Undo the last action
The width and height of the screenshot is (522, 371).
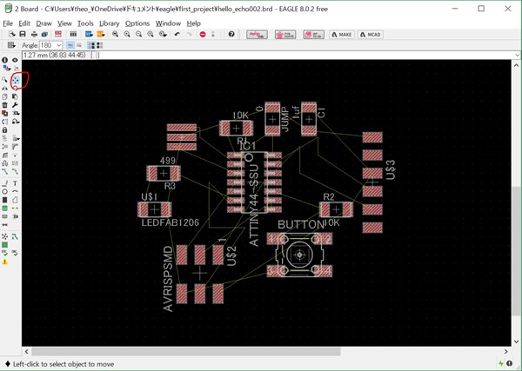coord(177,34)
